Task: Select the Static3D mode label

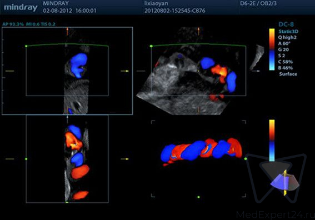Action: [288, 32]
